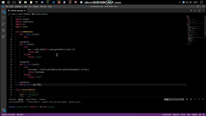Image resolution: width=206 pixels, height=116 pixels.
Task: Click the 'class reverseShell:' line
Action: tap(25, 90)
